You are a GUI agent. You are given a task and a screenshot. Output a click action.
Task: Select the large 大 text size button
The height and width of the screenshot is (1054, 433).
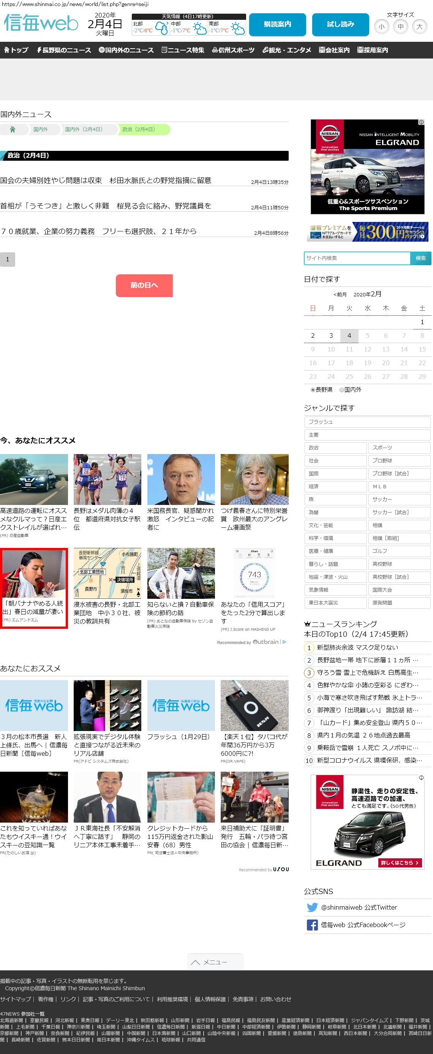coord(419,27)
